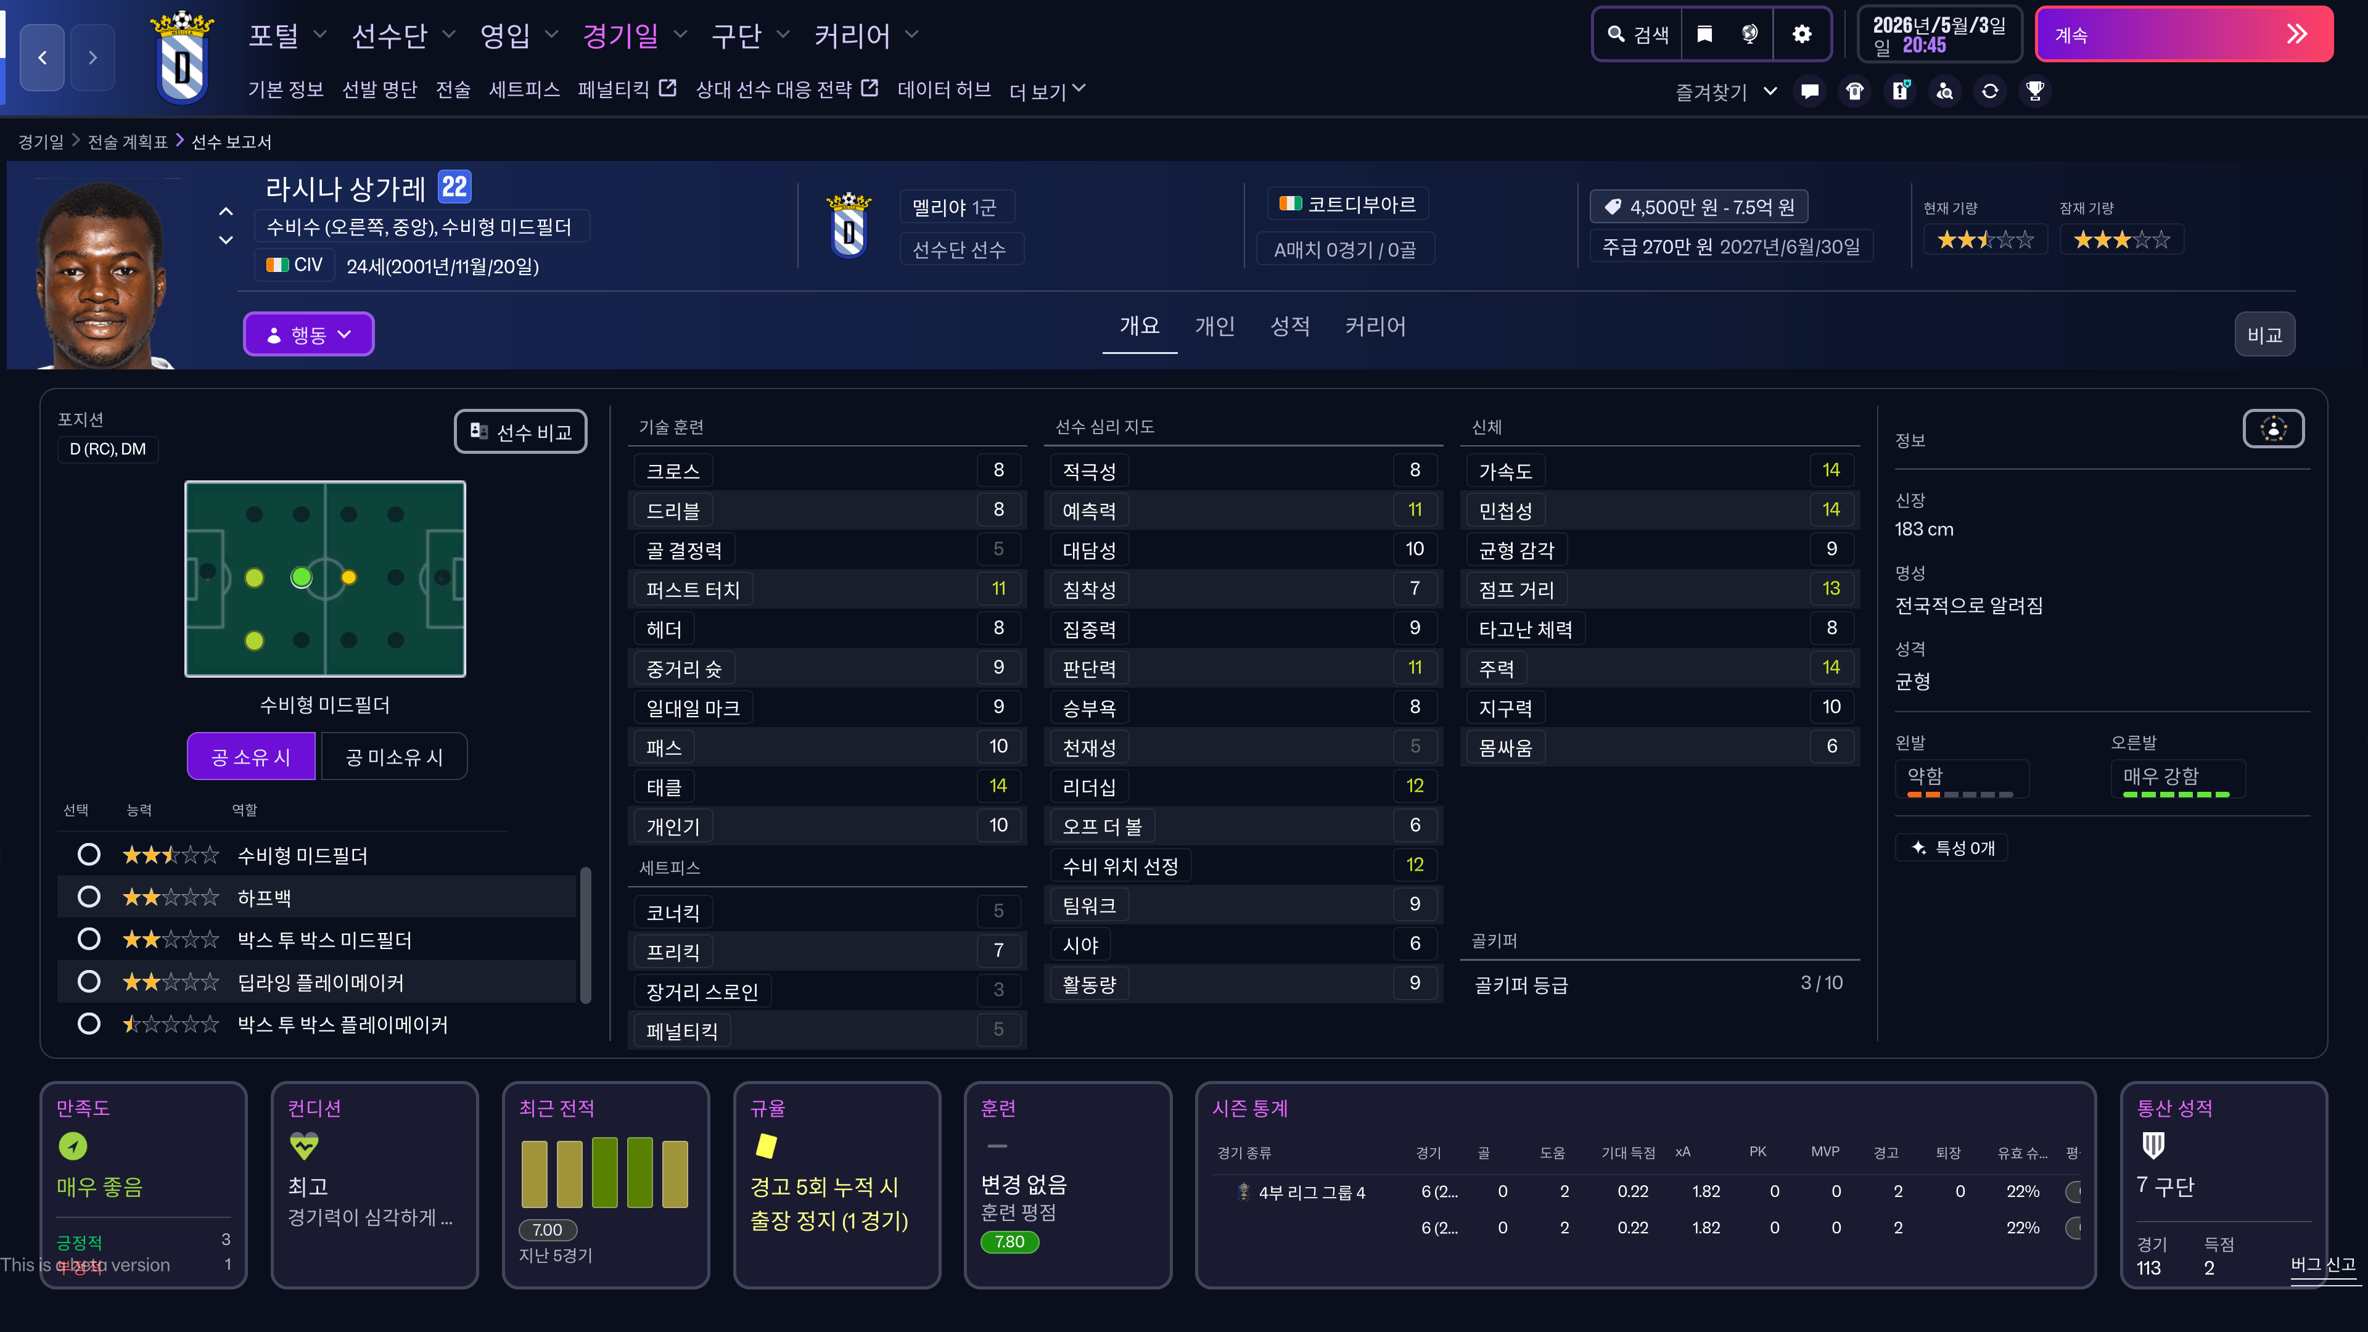
Task: Click the shirt squad shortcut icon
Action: (1855, 91)
